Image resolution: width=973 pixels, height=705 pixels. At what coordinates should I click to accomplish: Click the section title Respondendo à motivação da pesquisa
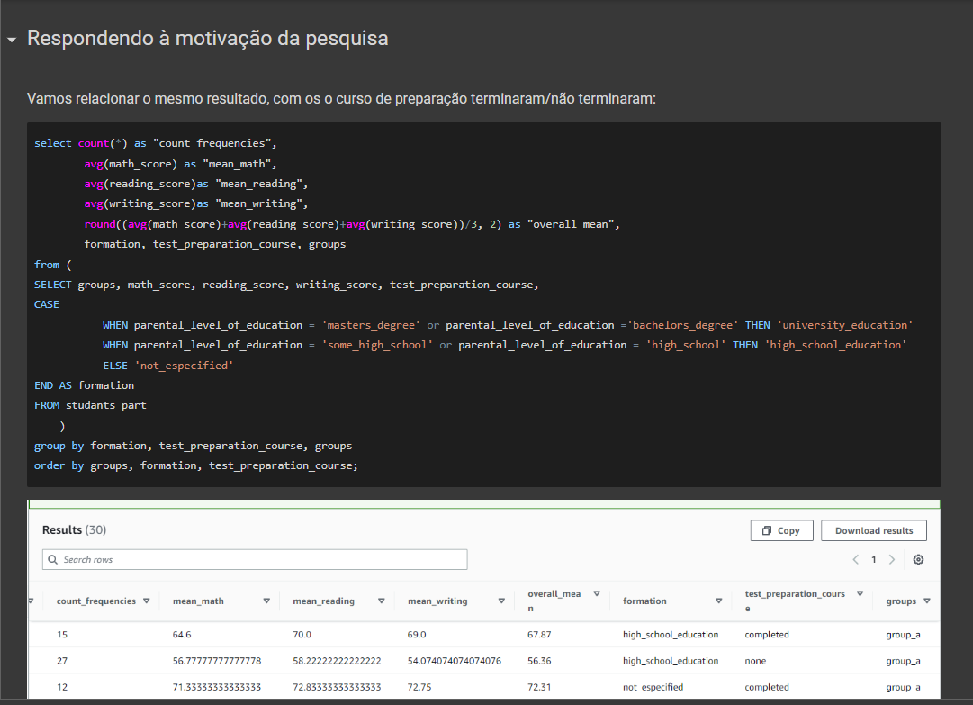207,39
